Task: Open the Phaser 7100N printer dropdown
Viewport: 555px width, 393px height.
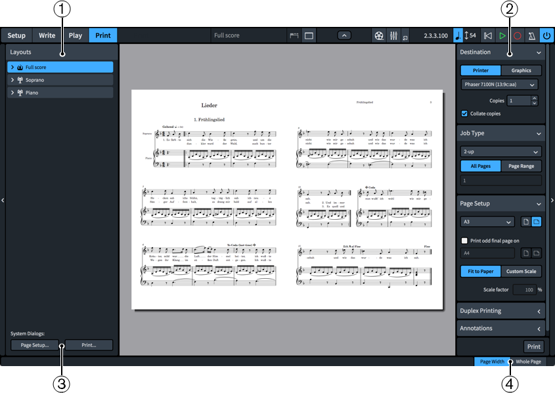Action: click(499, 84)
